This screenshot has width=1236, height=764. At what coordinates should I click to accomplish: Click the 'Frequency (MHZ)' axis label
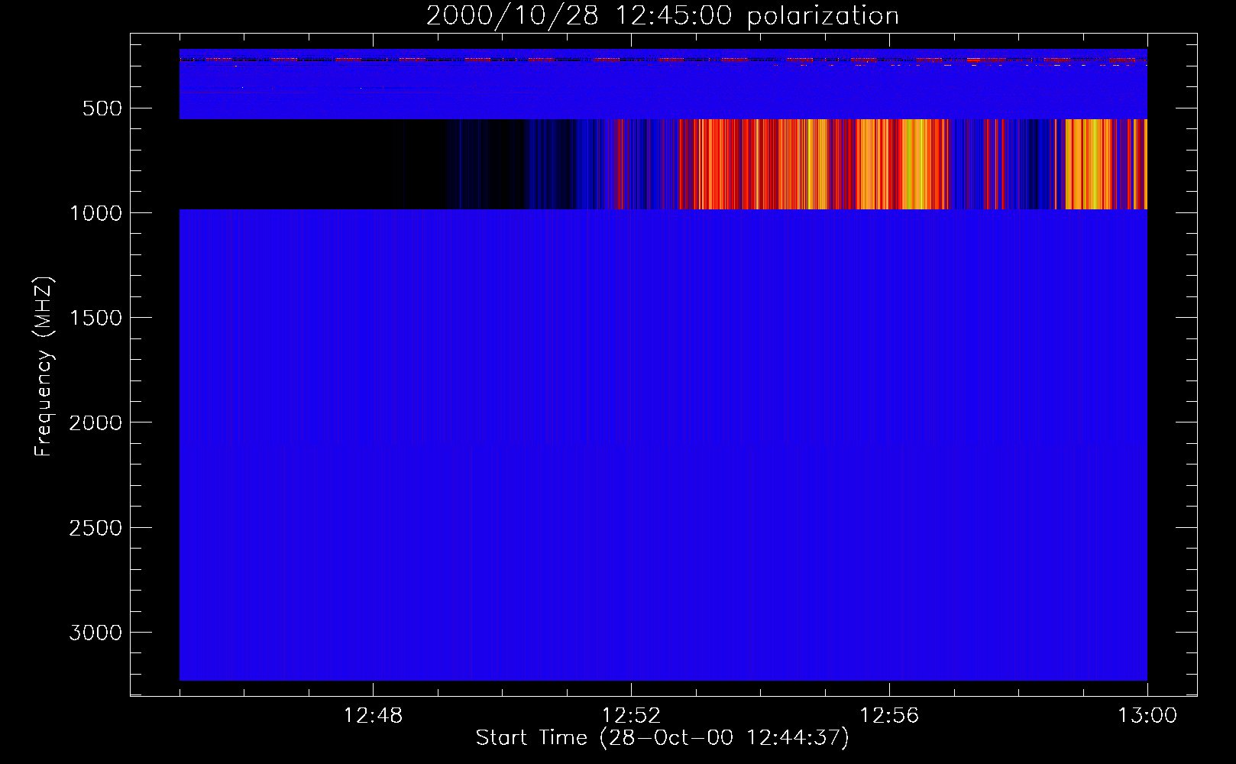pyautogui.click(x=44, y=367)
